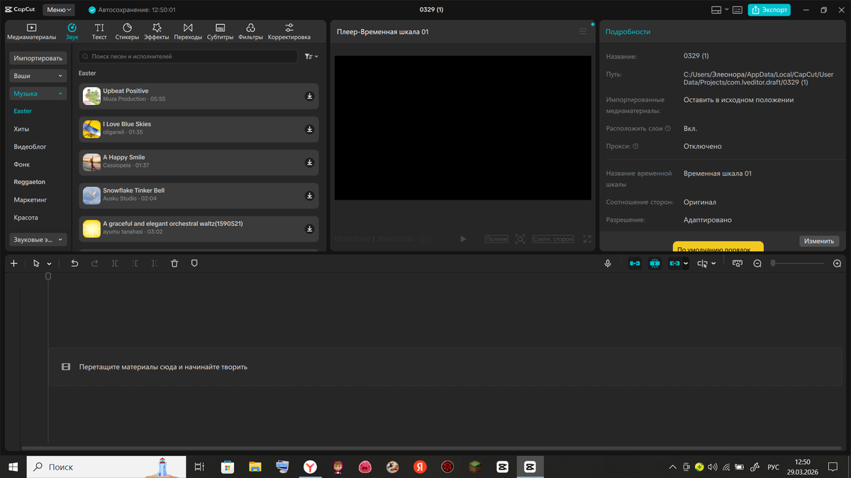
Task: Click the Изменить button
Action: [x=819, y=241]
